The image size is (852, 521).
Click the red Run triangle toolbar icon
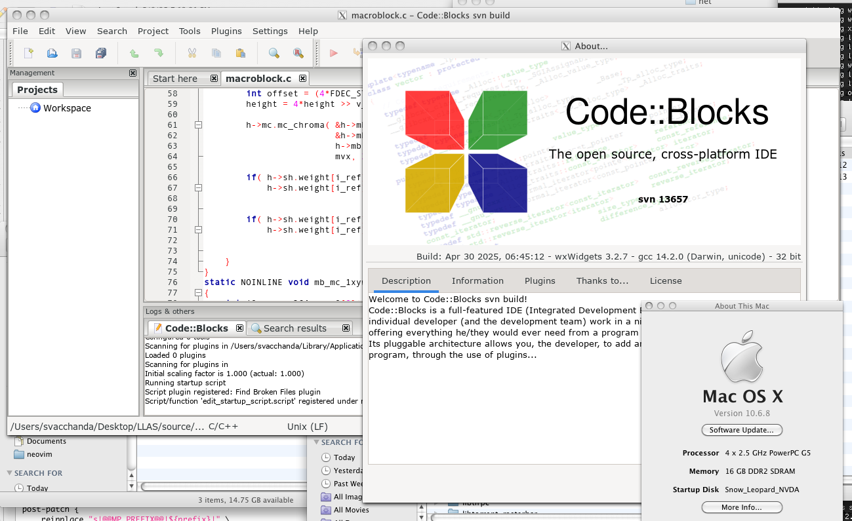tap(333, 53)
